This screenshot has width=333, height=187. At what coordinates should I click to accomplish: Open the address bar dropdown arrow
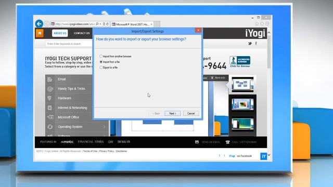[100, 24]
